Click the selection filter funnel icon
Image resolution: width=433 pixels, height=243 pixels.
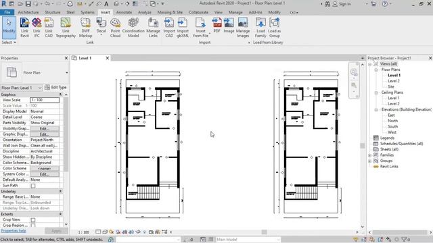404,240
